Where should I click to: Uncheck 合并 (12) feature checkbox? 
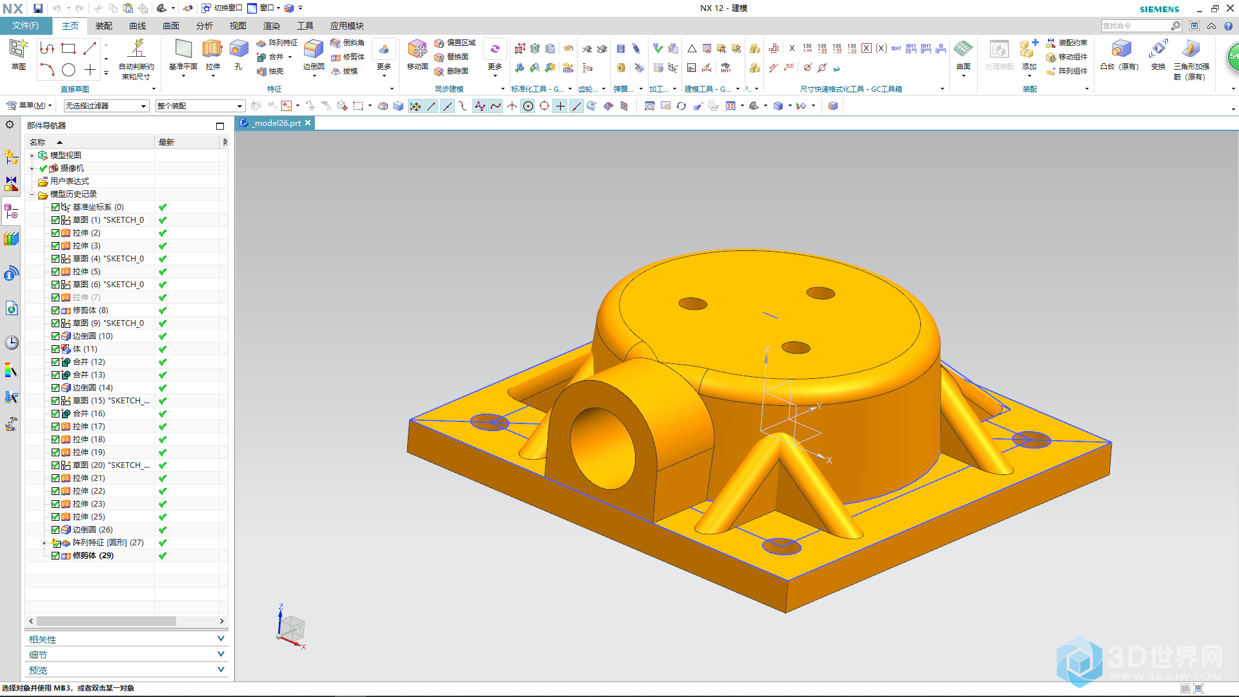coord(55,362)
